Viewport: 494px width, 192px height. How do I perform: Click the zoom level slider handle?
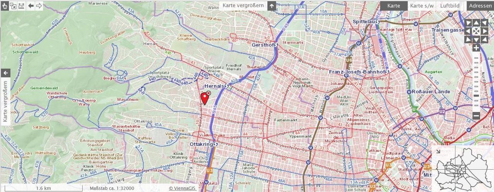(476, 96)
